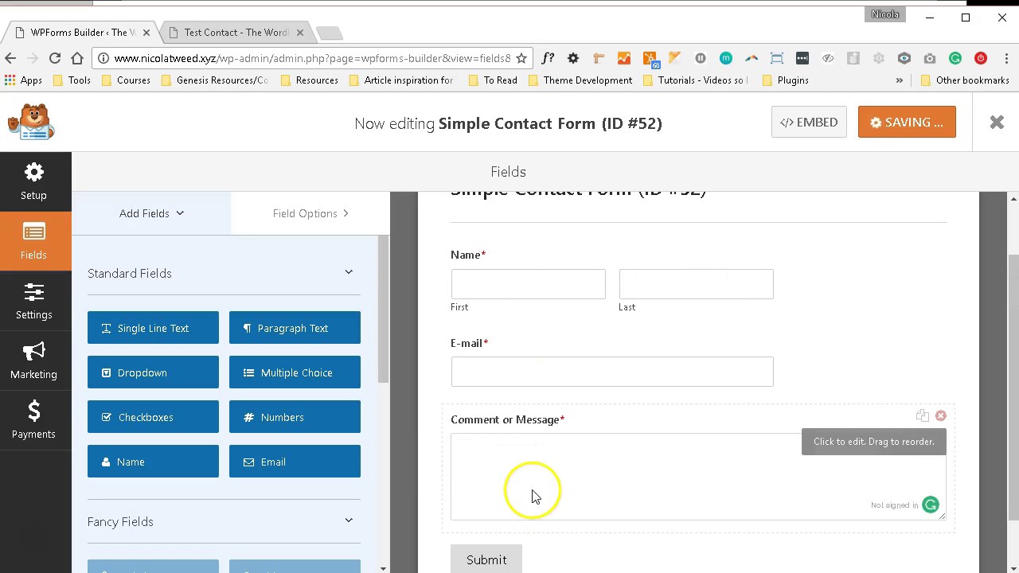
Task: Click the First name input box
Action: 528,284
